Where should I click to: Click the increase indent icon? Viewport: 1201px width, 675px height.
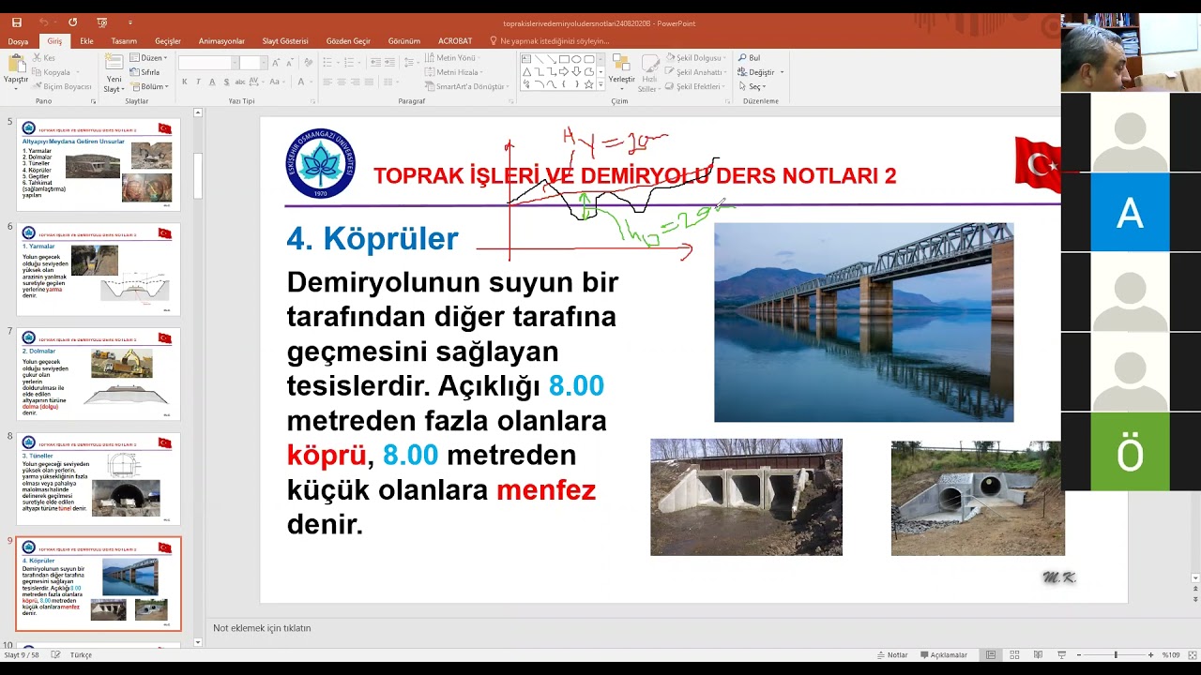(x=388, y=63)
